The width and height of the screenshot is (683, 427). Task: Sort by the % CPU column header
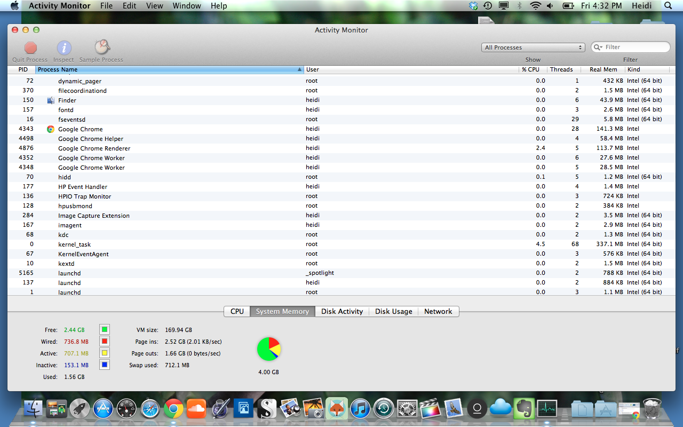point(533,69)
